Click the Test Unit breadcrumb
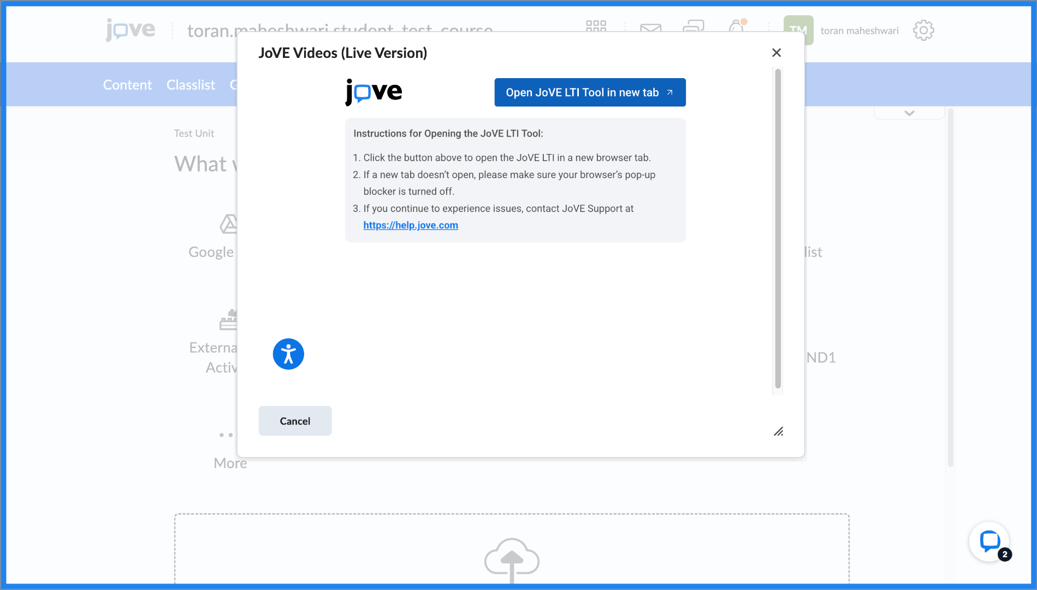Image resolution: width=1037 pixels, height=590 pixels. pyautogui.click(x=194, y=133)
